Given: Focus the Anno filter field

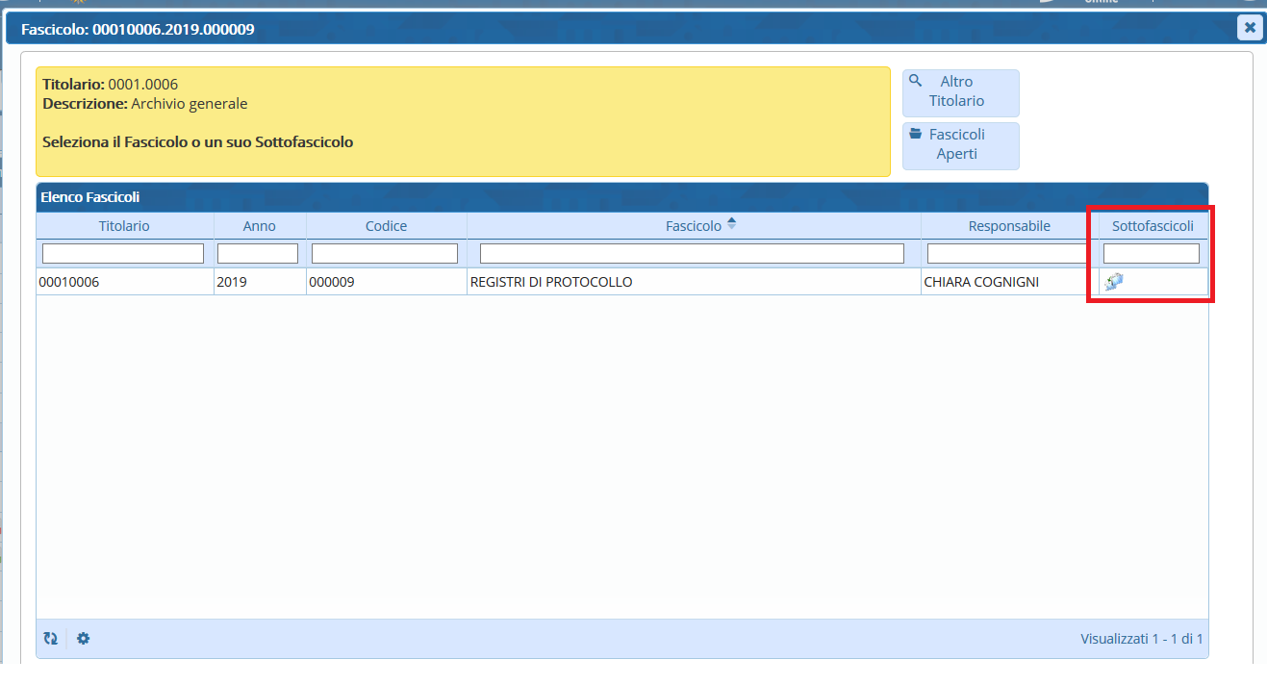Looking at the screenshot, I should [x=258, y=254].
